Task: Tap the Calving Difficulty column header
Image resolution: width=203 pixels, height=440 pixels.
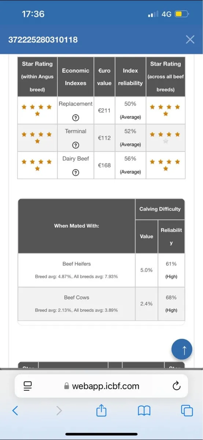Action: point(160,209)
